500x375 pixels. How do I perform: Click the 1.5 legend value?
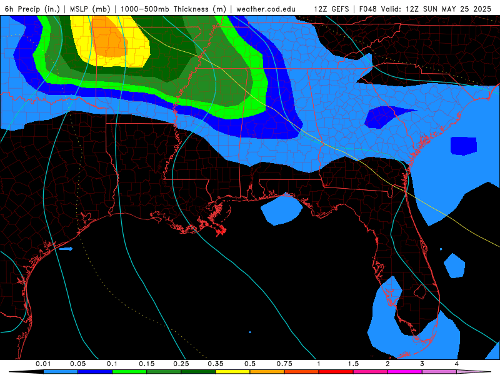click(353, 364)
